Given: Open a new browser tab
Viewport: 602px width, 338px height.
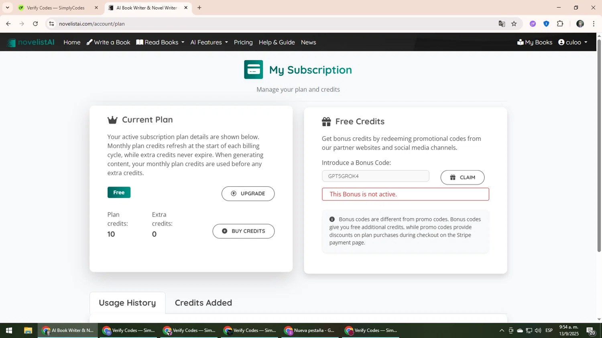Looking at the screenshot, I should coord(199,8).
